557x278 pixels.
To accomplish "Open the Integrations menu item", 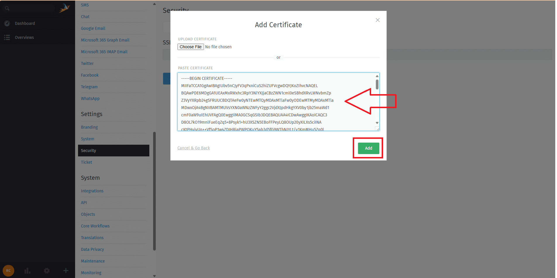I will point(92,191).
